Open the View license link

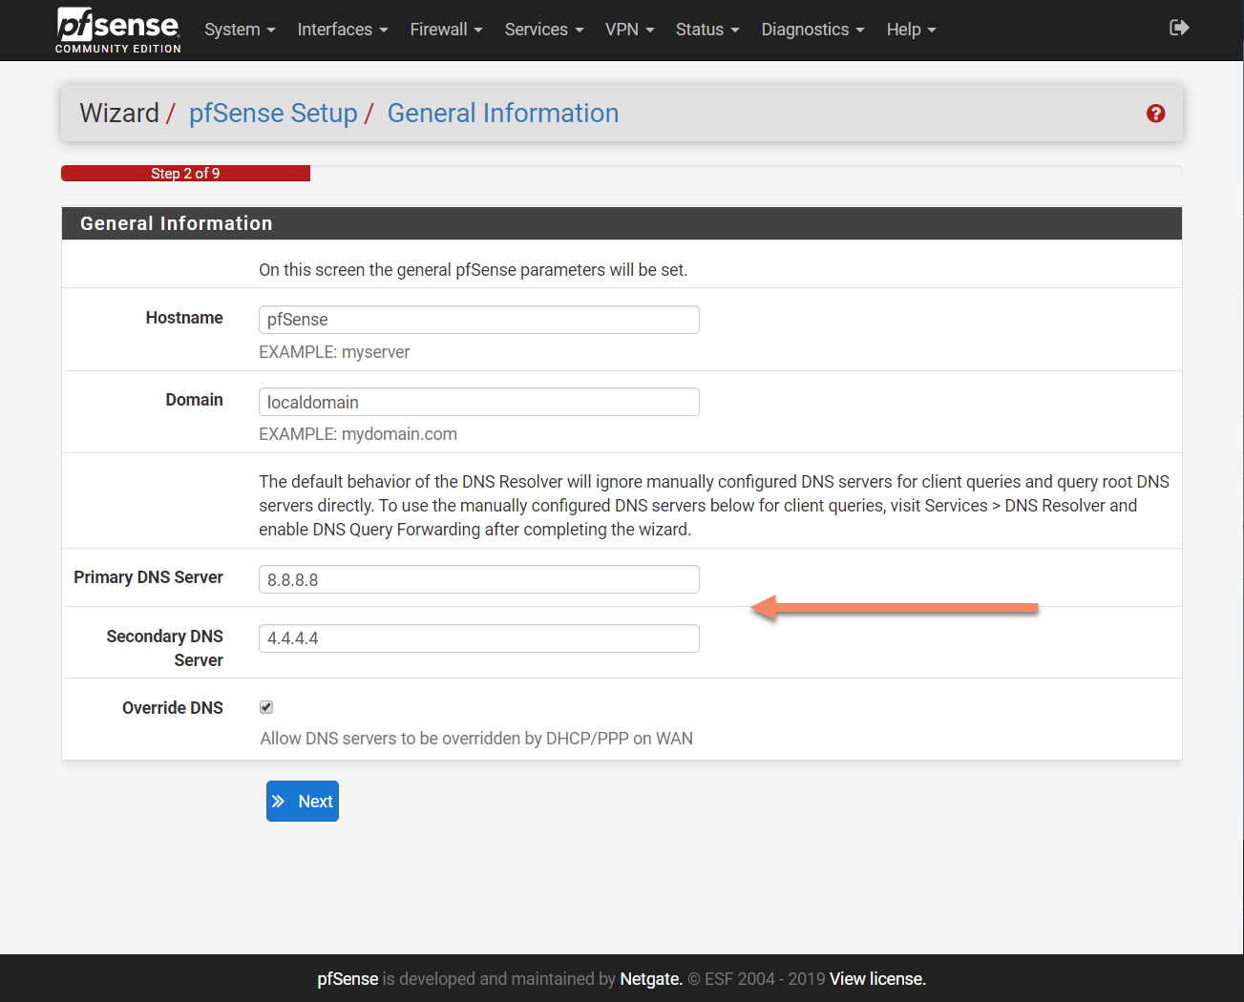[877, 979]
